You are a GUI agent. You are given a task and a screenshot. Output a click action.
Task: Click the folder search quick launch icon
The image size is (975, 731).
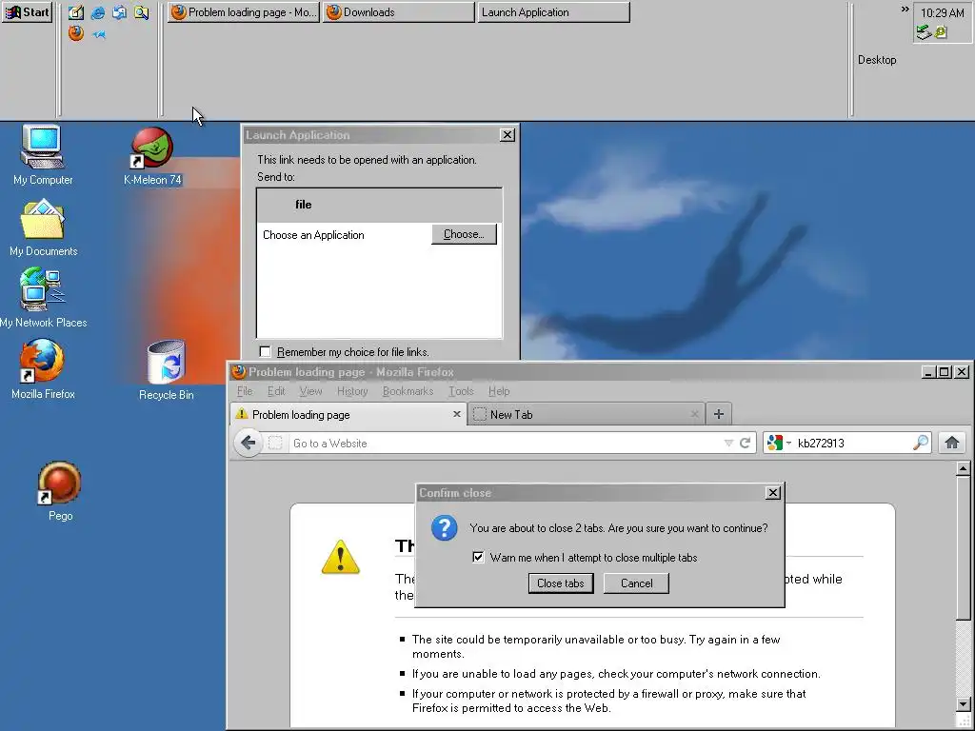pyautogui.click(x=141, y=12)
